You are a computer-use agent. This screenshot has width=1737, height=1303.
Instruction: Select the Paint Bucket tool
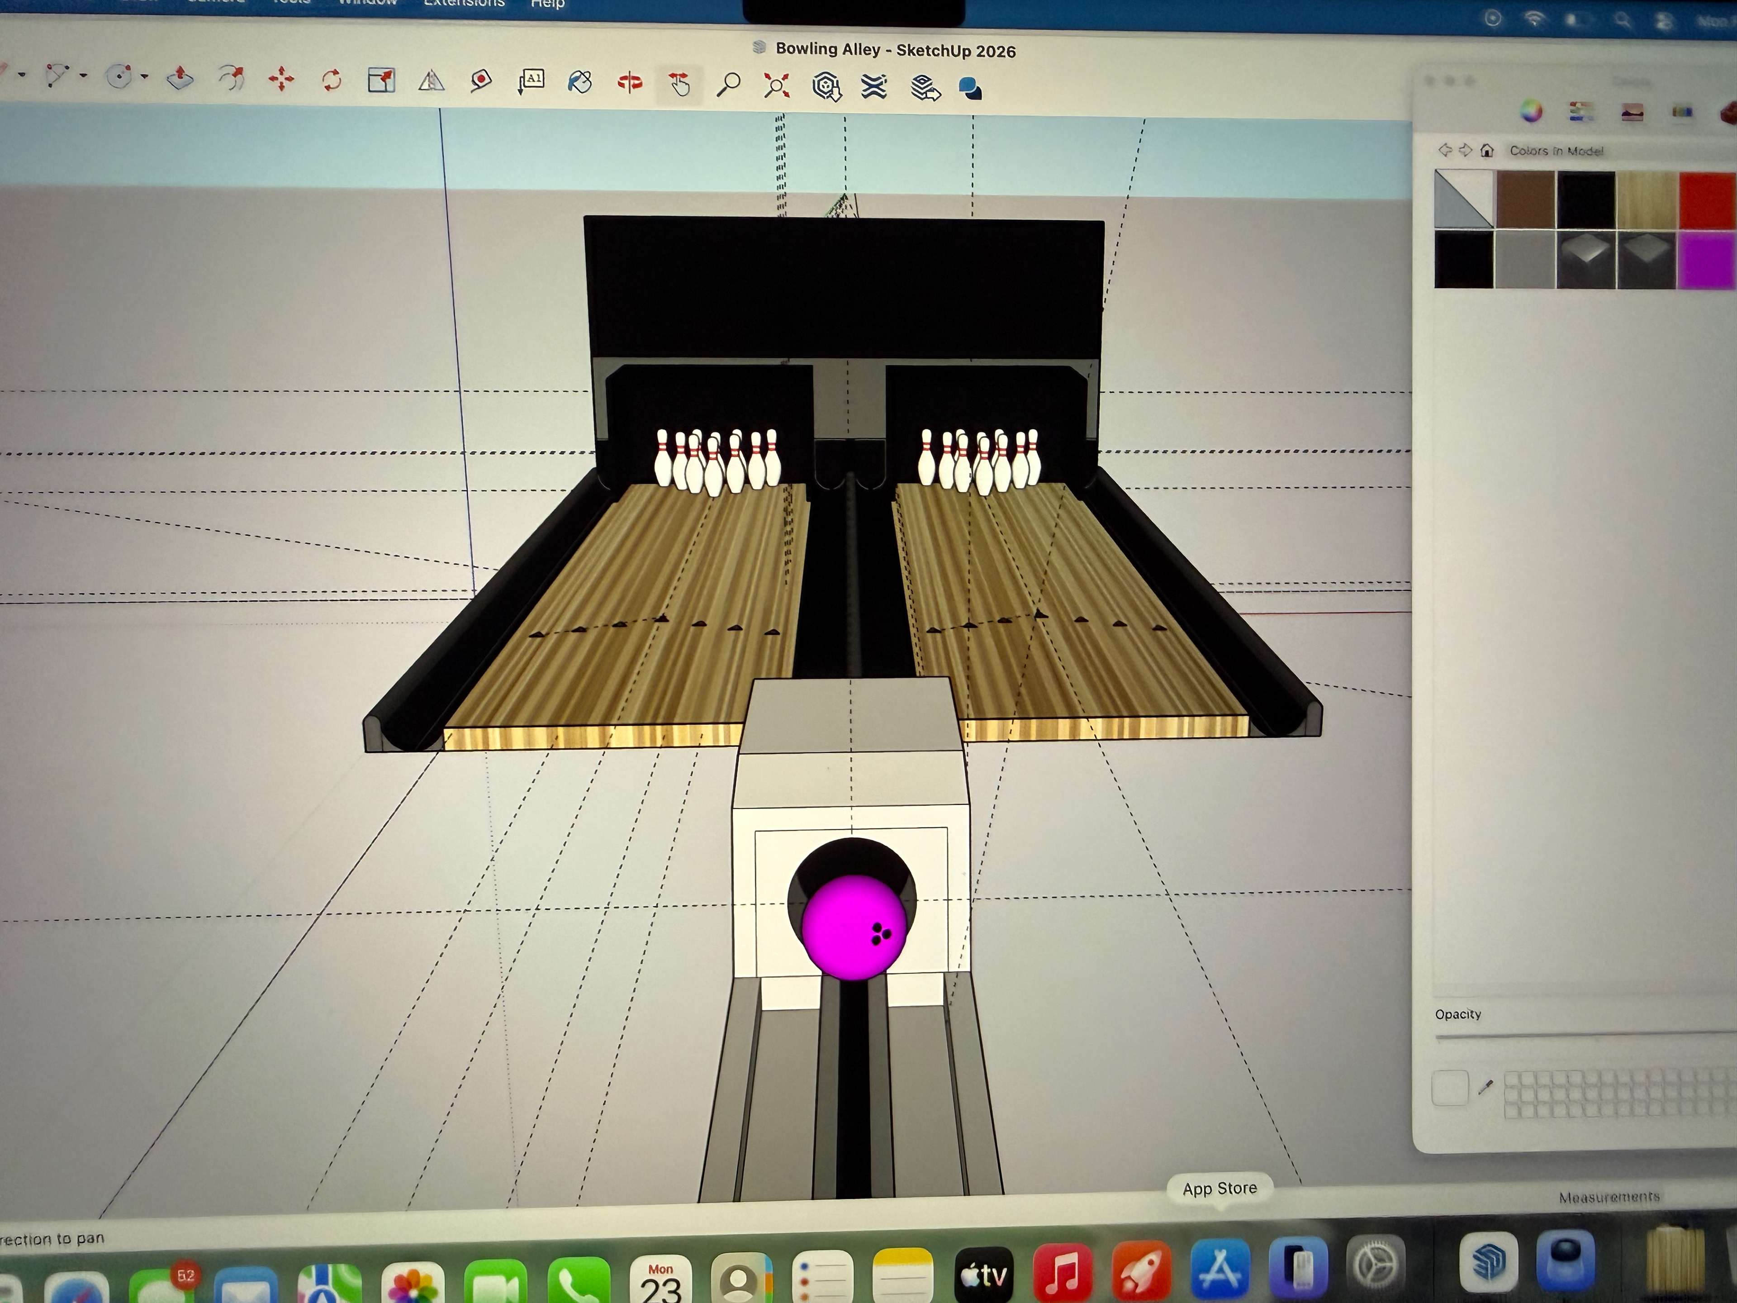pos(579,82)
